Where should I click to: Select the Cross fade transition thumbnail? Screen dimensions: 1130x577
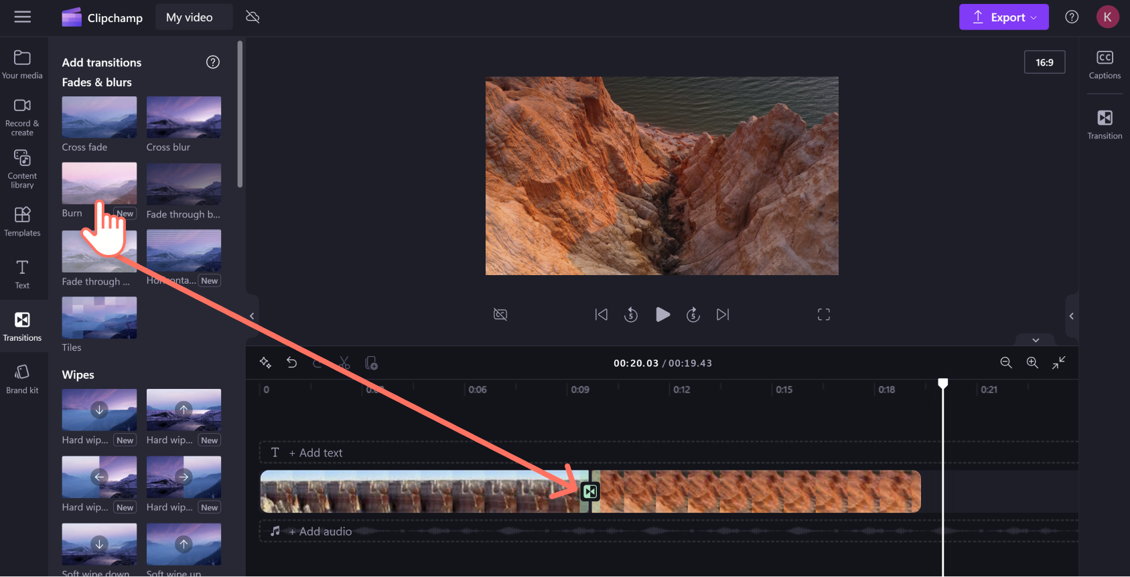click(99, 117)
